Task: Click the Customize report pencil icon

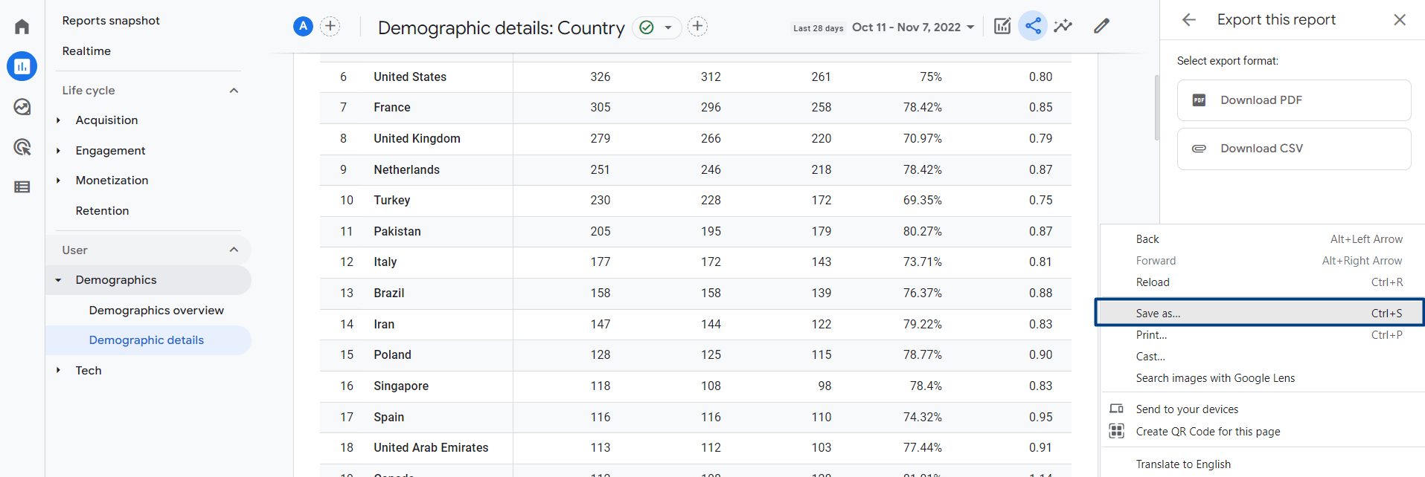Action: (1102, 26)
